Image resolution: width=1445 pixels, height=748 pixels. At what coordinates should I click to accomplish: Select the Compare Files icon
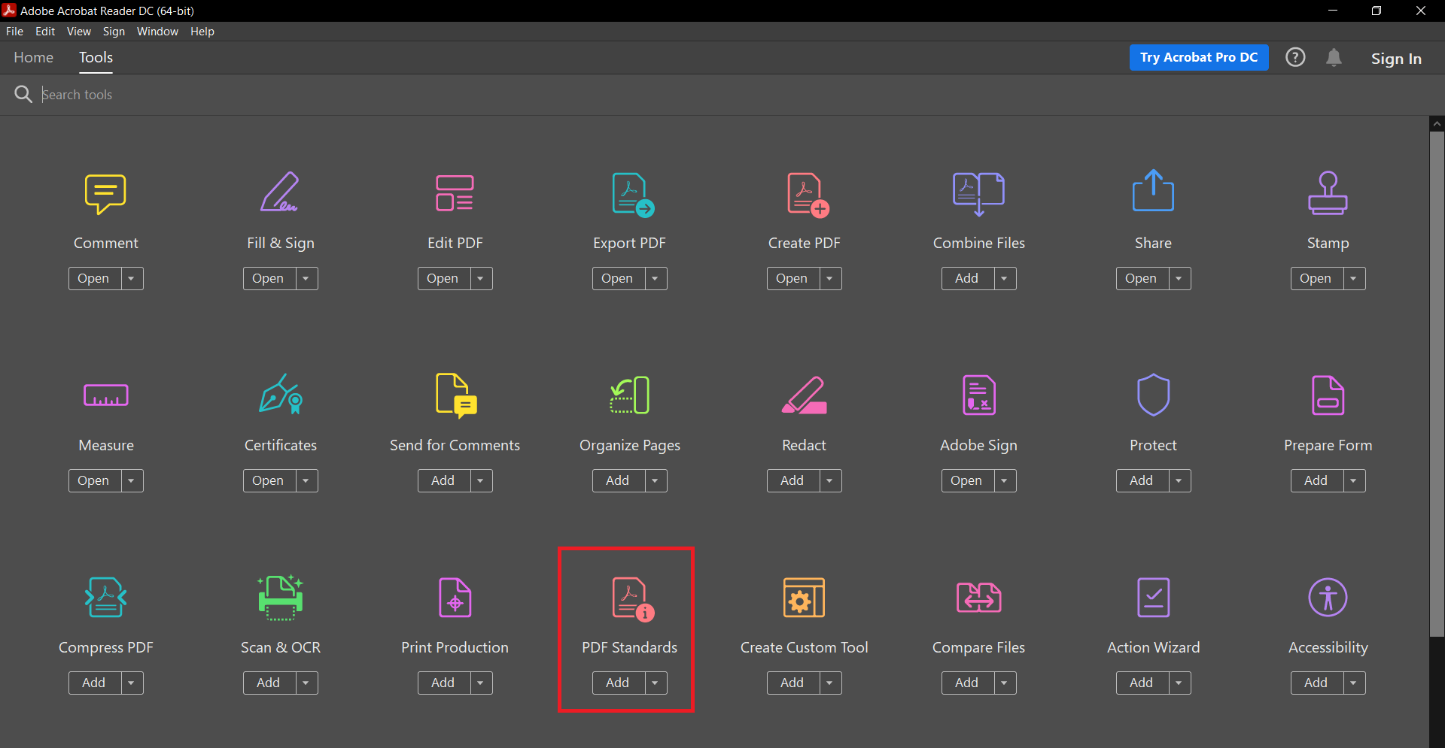(x=978, y=598)
